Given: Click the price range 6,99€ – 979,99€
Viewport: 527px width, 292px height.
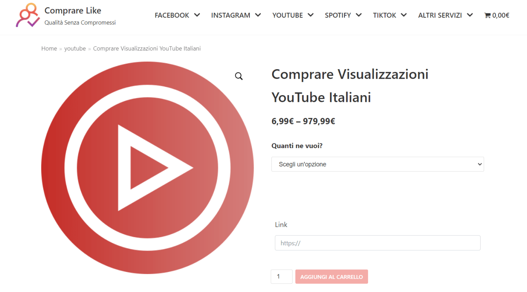Looking at the screenshot, I should click(x=303, y=121).
